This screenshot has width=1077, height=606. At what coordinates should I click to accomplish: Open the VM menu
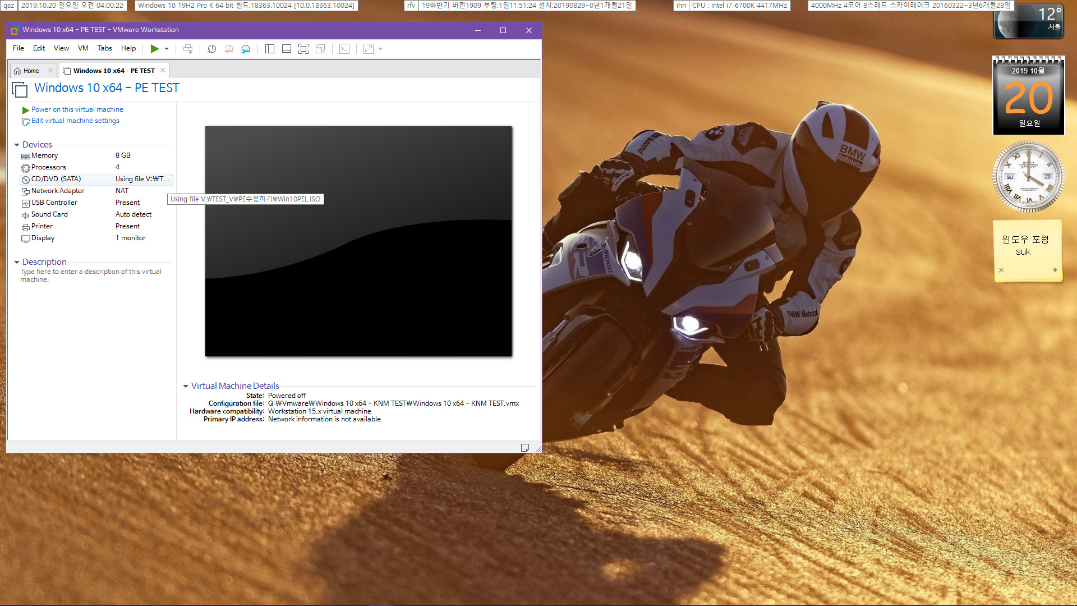click(x=83, y=48)
